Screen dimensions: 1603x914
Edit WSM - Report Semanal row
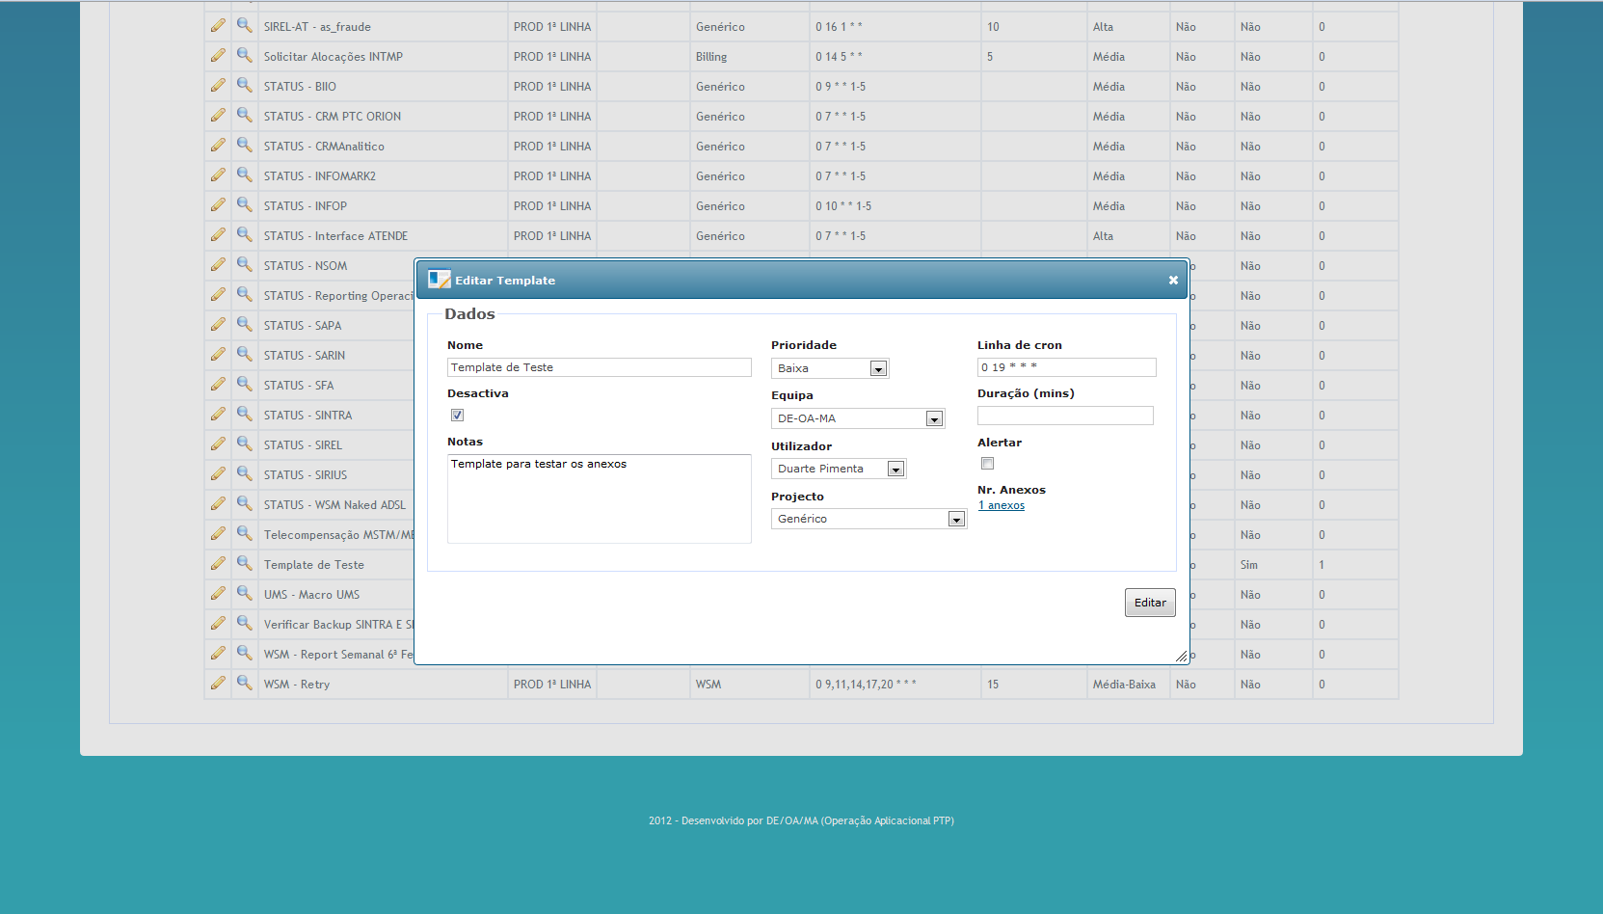click(x=218, y=654)
